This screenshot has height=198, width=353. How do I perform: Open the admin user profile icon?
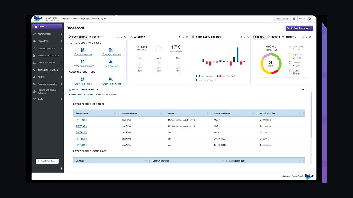coord(309,18)
